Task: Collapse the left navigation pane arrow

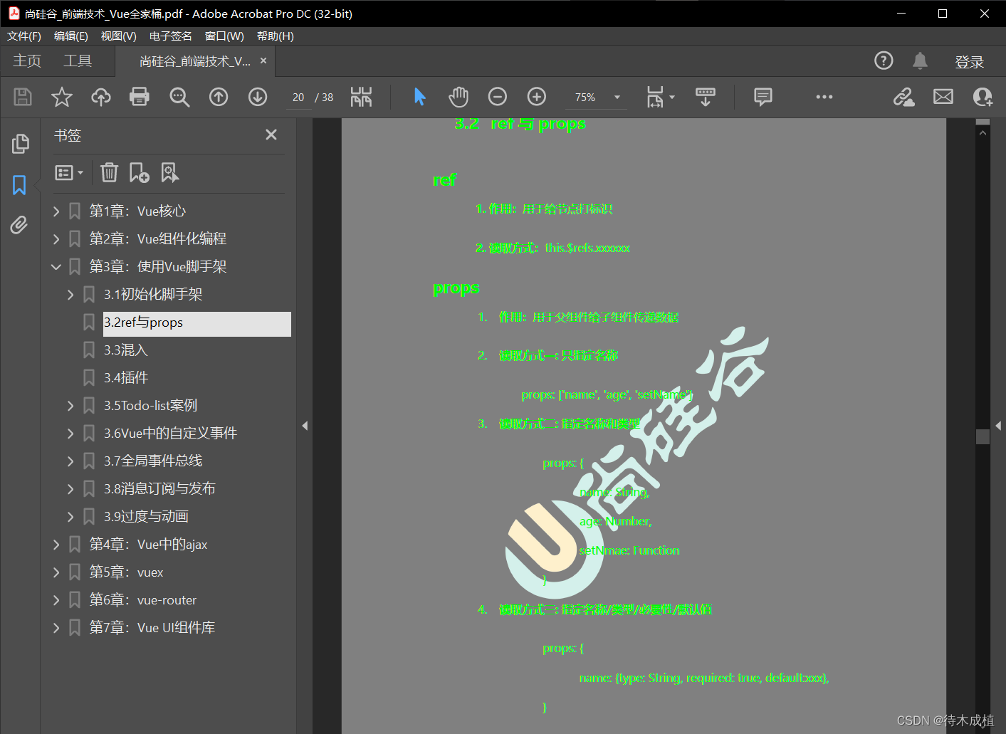Action: tap(305, 426)
